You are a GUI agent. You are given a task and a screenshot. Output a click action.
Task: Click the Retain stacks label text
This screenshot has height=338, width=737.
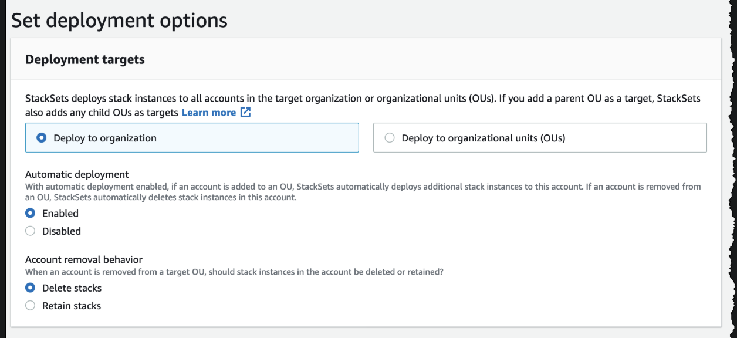point(72,306)
